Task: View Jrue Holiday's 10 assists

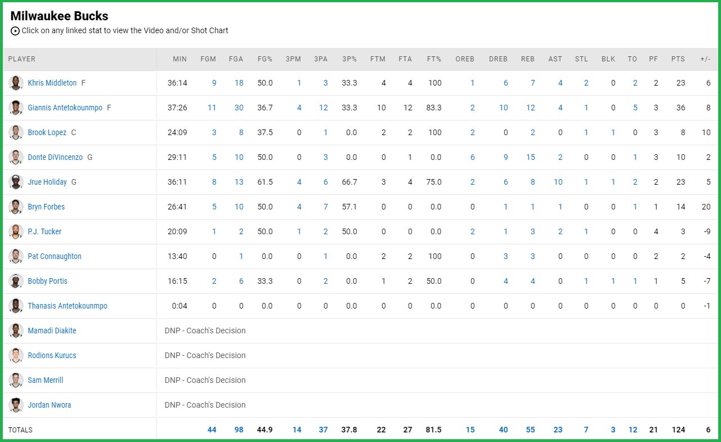Action: pyautogui.click(x=558, y=182)
